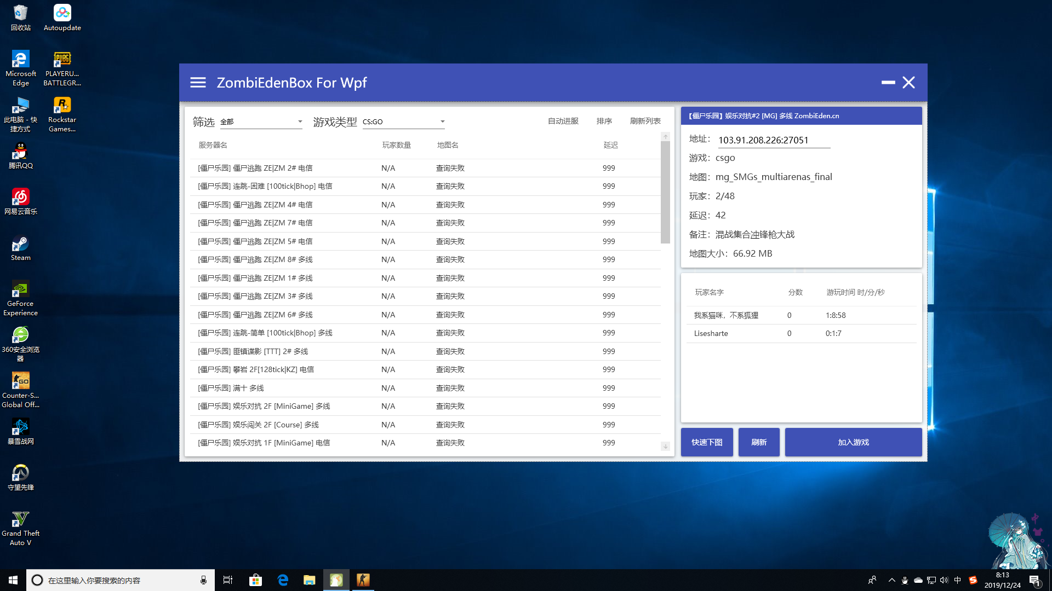Viewport: 1052px width, 591px height.
Task: Click 排序 to sort server list
Action: tap(604, 121)
